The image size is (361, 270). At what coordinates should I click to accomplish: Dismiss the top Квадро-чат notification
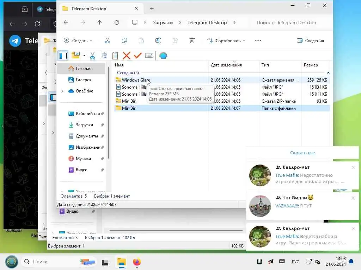pos(353,167)
